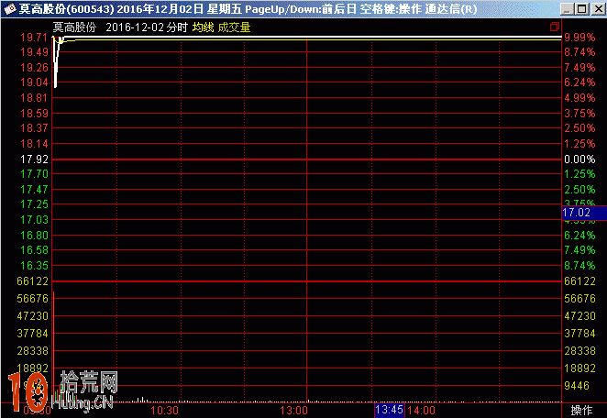Click the app icon in the title bar
Image resolution: width=607 pixels, height=418 pixels.
[x=9, y=9]
